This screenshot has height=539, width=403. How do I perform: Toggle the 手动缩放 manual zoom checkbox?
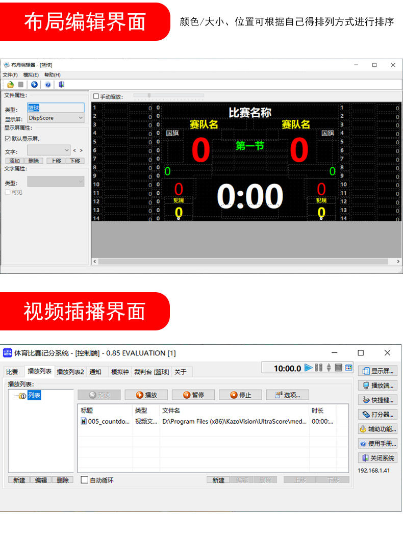pos(96,96)
